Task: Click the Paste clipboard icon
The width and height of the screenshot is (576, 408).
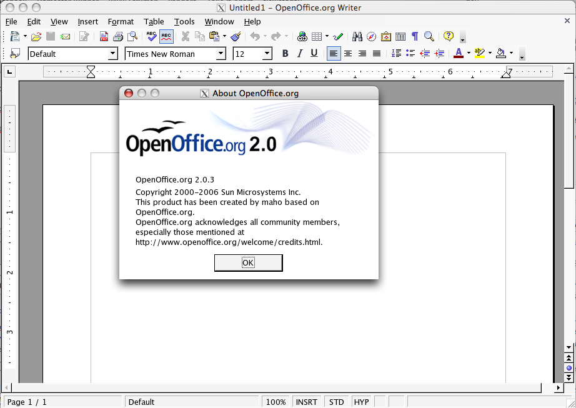Action: tap(214, 36)
